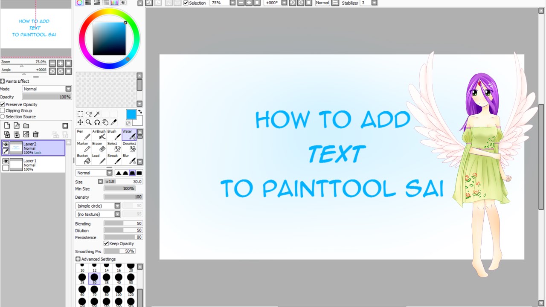Toggle color wheel panel visibility
546x307 pixels.
coord(79,3)
